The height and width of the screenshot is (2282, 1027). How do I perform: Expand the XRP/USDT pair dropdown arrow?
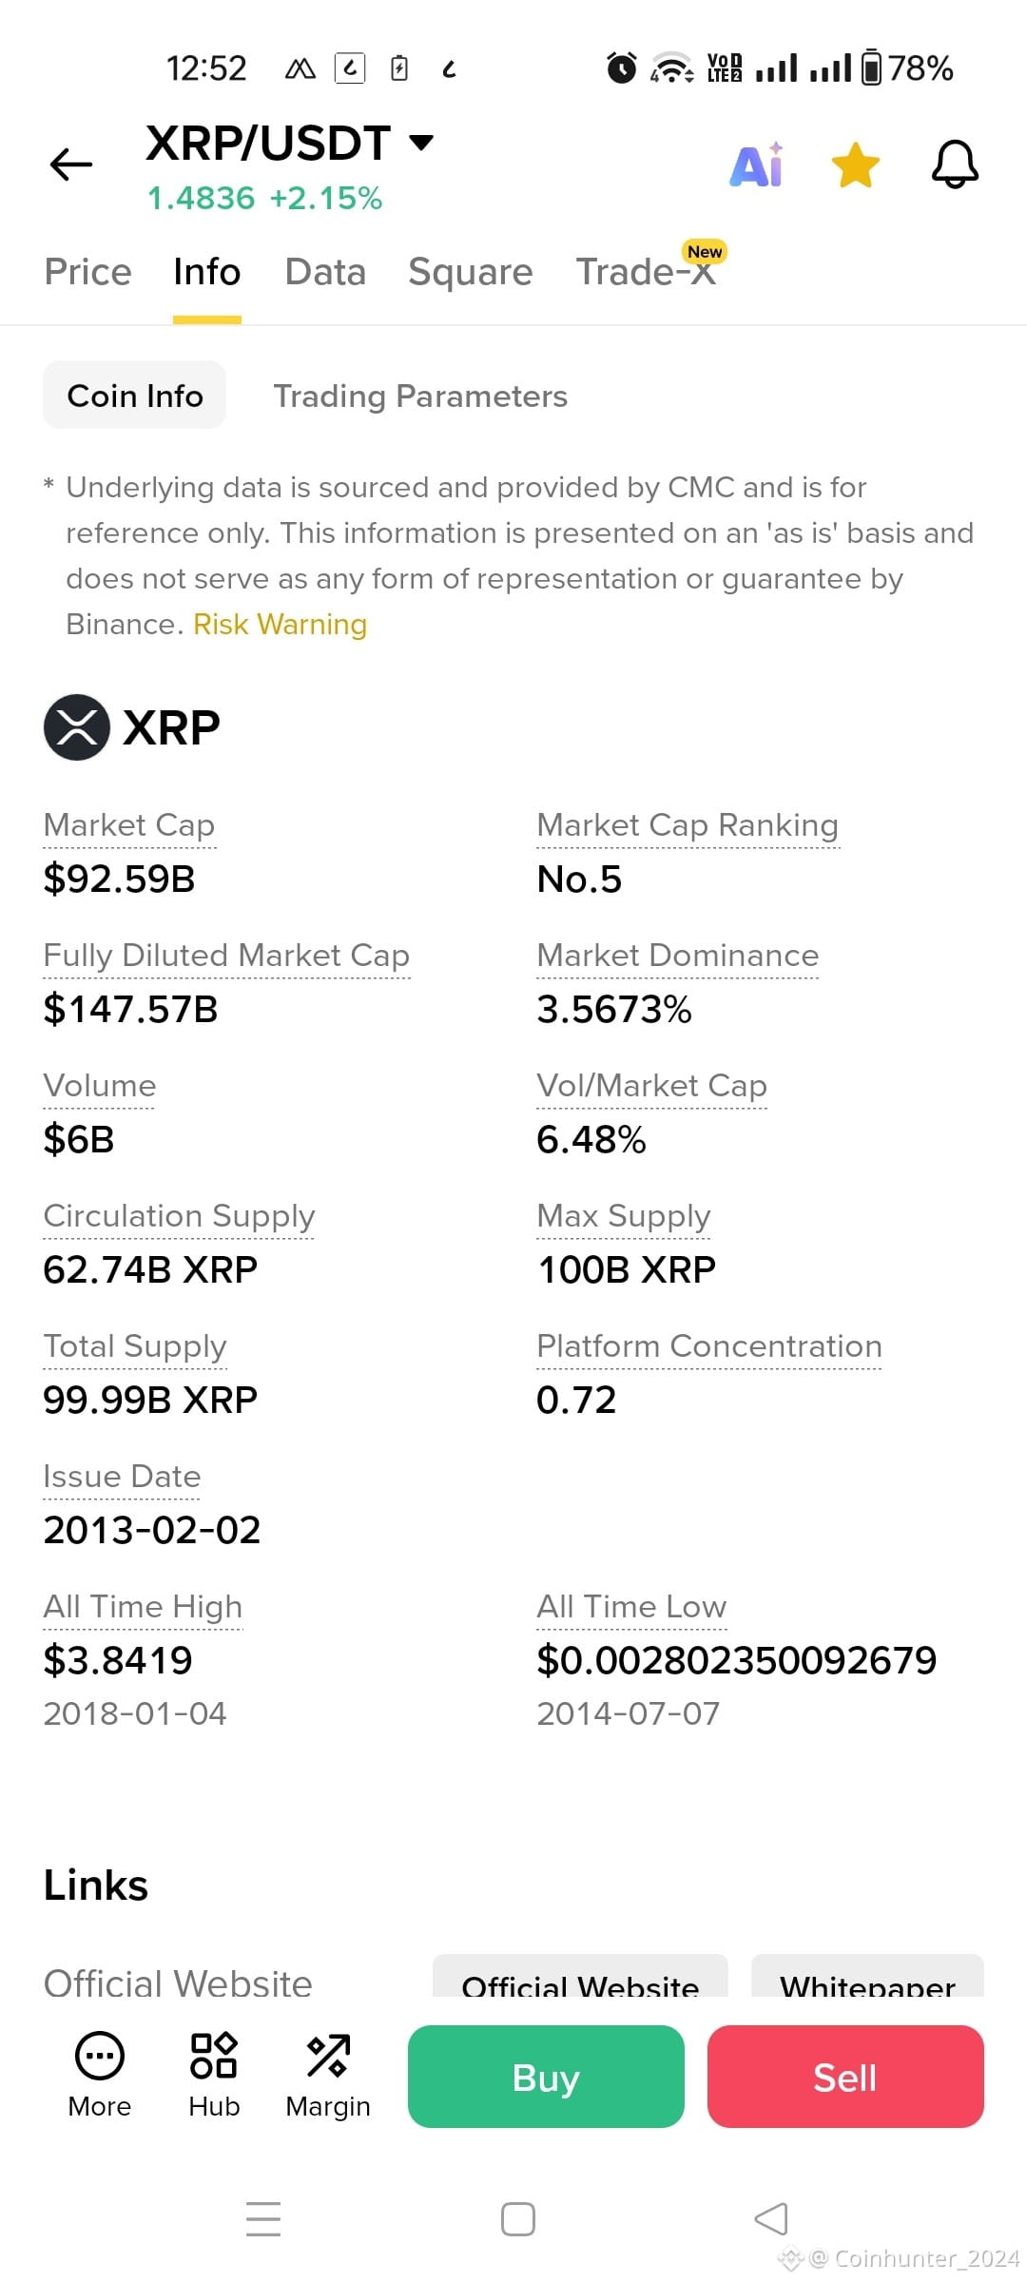point(421,143)
